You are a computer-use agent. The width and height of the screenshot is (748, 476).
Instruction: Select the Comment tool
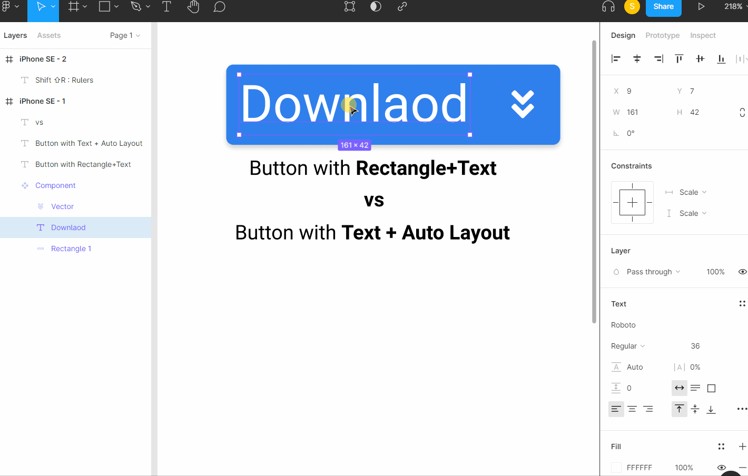pos(219,6)
